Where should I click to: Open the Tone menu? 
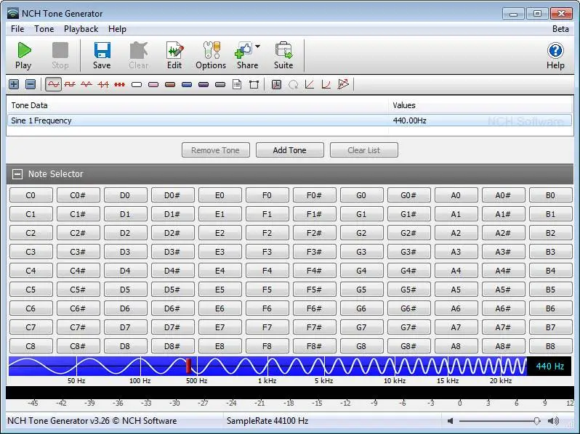[44, 29]
